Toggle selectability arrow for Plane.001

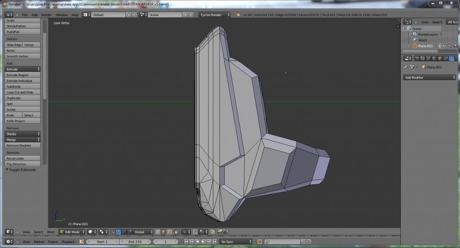point(450,46)
